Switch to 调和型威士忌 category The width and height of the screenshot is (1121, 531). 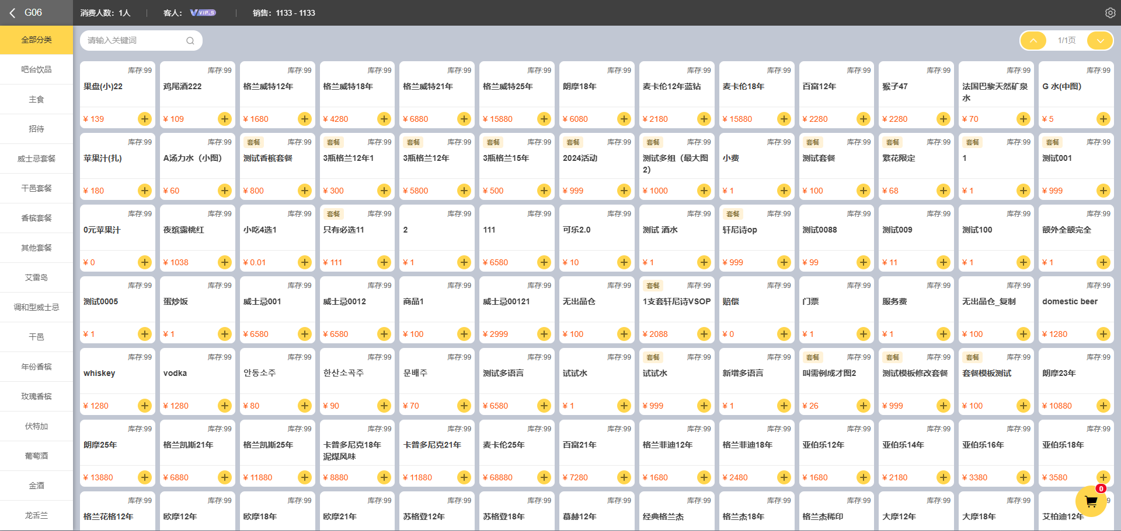pos(36,307)
